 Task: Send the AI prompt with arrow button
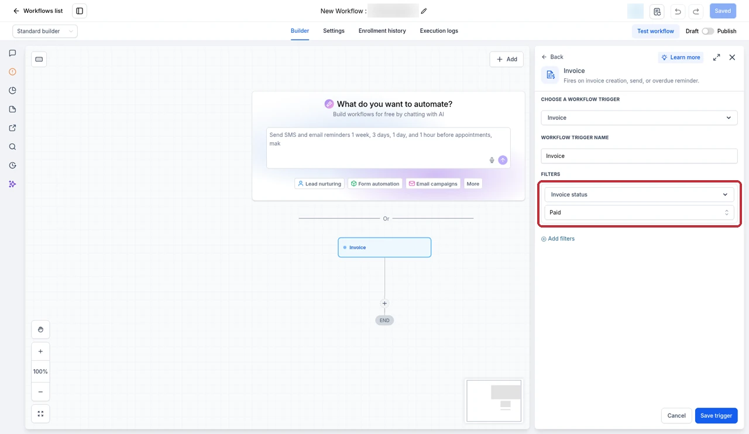pos(503,160)
